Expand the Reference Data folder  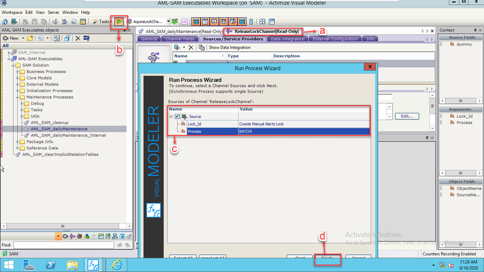[x=18, y=148]
